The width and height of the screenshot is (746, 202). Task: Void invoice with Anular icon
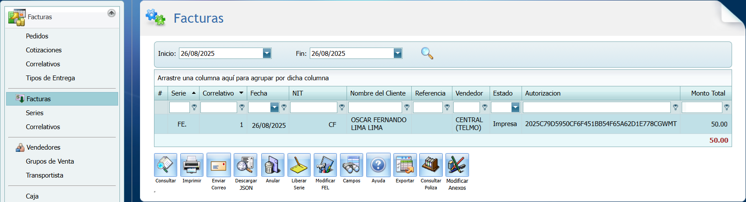[273, 165]
